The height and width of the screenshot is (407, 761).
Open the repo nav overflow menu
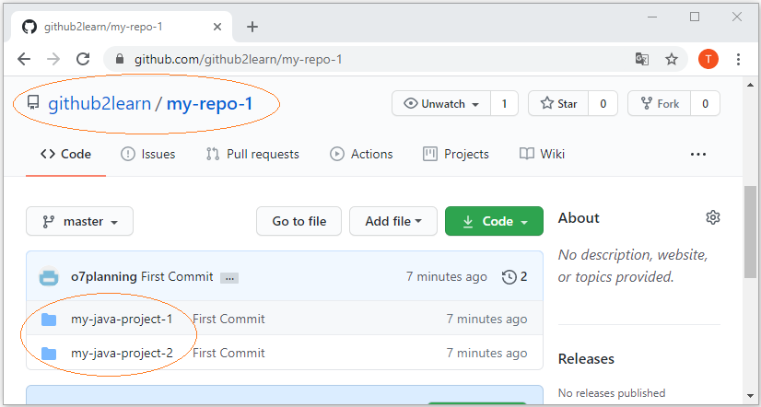(x=698, y=155)
